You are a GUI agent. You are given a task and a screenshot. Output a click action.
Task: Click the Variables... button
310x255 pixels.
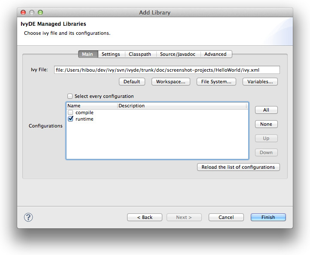click(x=260, y=82)
